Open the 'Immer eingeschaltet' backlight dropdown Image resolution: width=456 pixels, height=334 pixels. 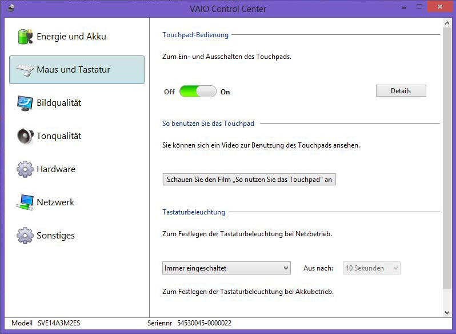[x=226, y=268]
